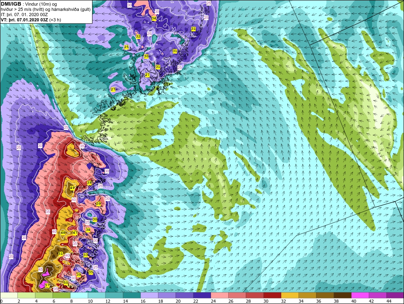Click the yellow 57 maximum gust label

click(47, 285)
